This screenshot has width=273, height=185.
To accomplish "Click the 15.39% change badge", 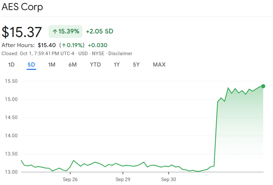I will tap(66, 31).
